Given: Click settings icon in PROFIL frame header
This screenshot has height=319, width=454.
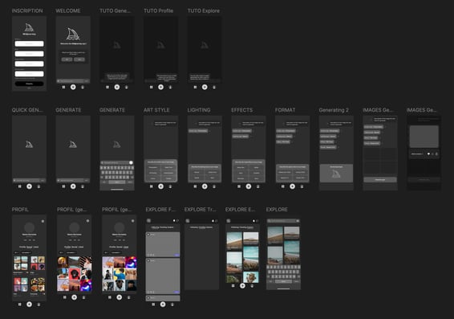Looking at the screenshot, I should pos(43,221).
